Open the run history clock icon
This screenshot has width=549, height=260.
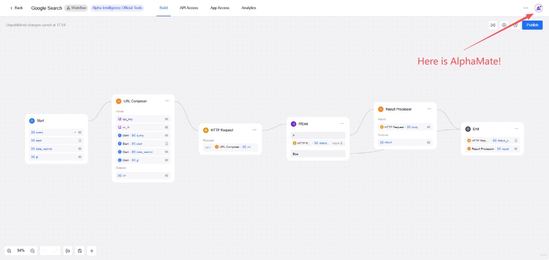(x=516, y=25)
